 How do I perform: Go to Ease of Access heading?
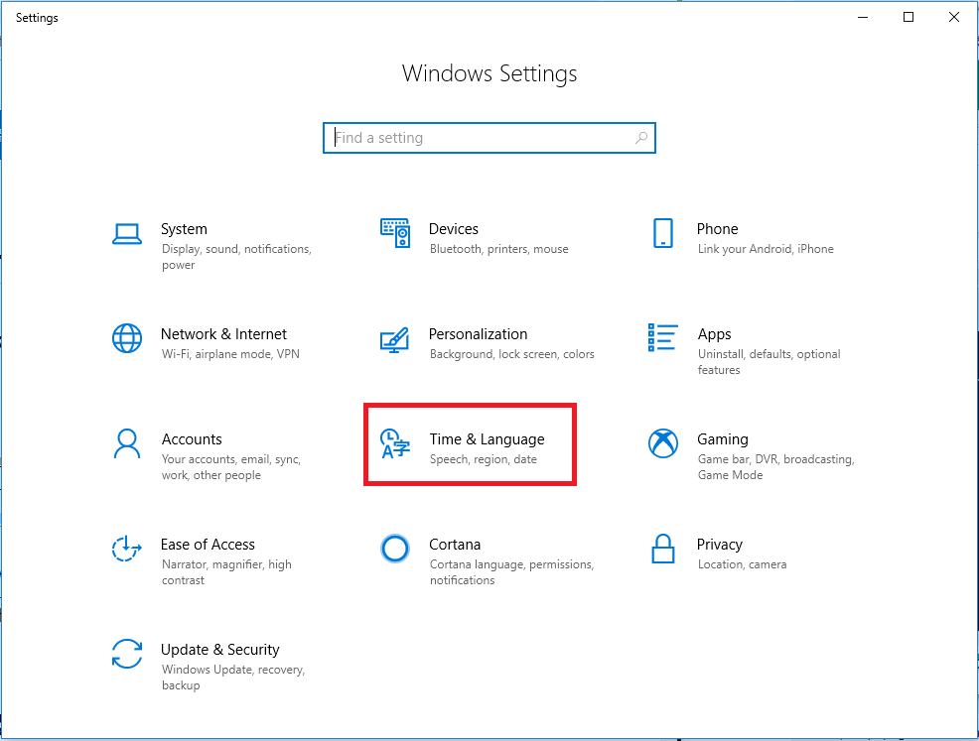208,545
